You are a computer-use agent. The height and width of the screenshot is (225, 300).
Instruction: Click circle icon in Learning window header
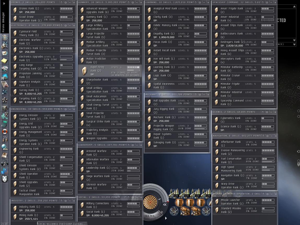coord(200,2)
